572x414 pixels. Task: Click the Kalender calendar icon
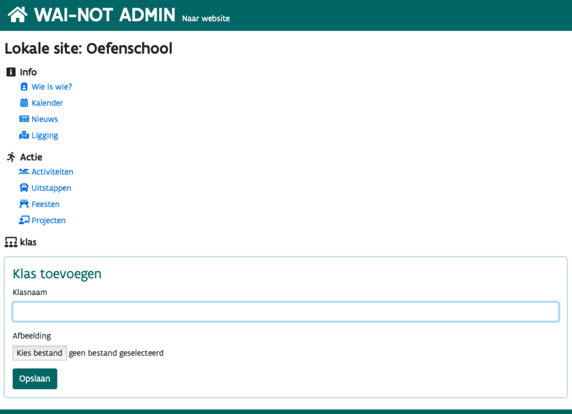(x=24, y=103)
